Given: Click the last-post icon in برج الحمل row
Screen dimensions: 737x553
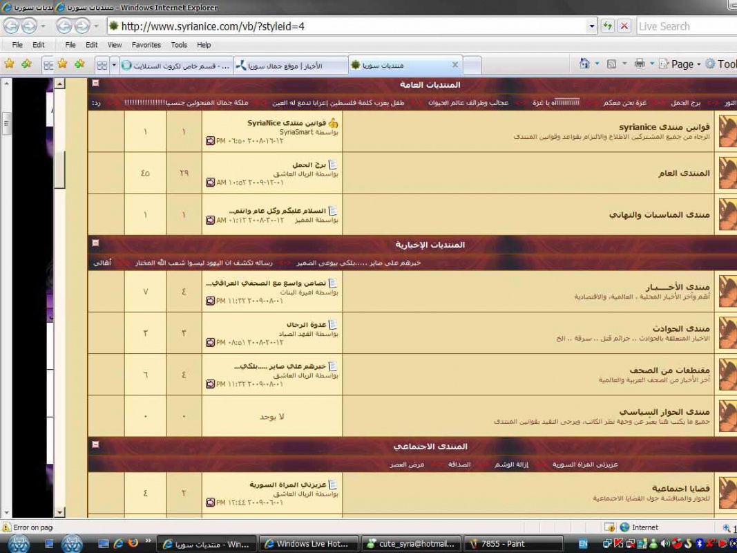Looking at the screenshot, I should pyautogui.click(x=211, y=182).
